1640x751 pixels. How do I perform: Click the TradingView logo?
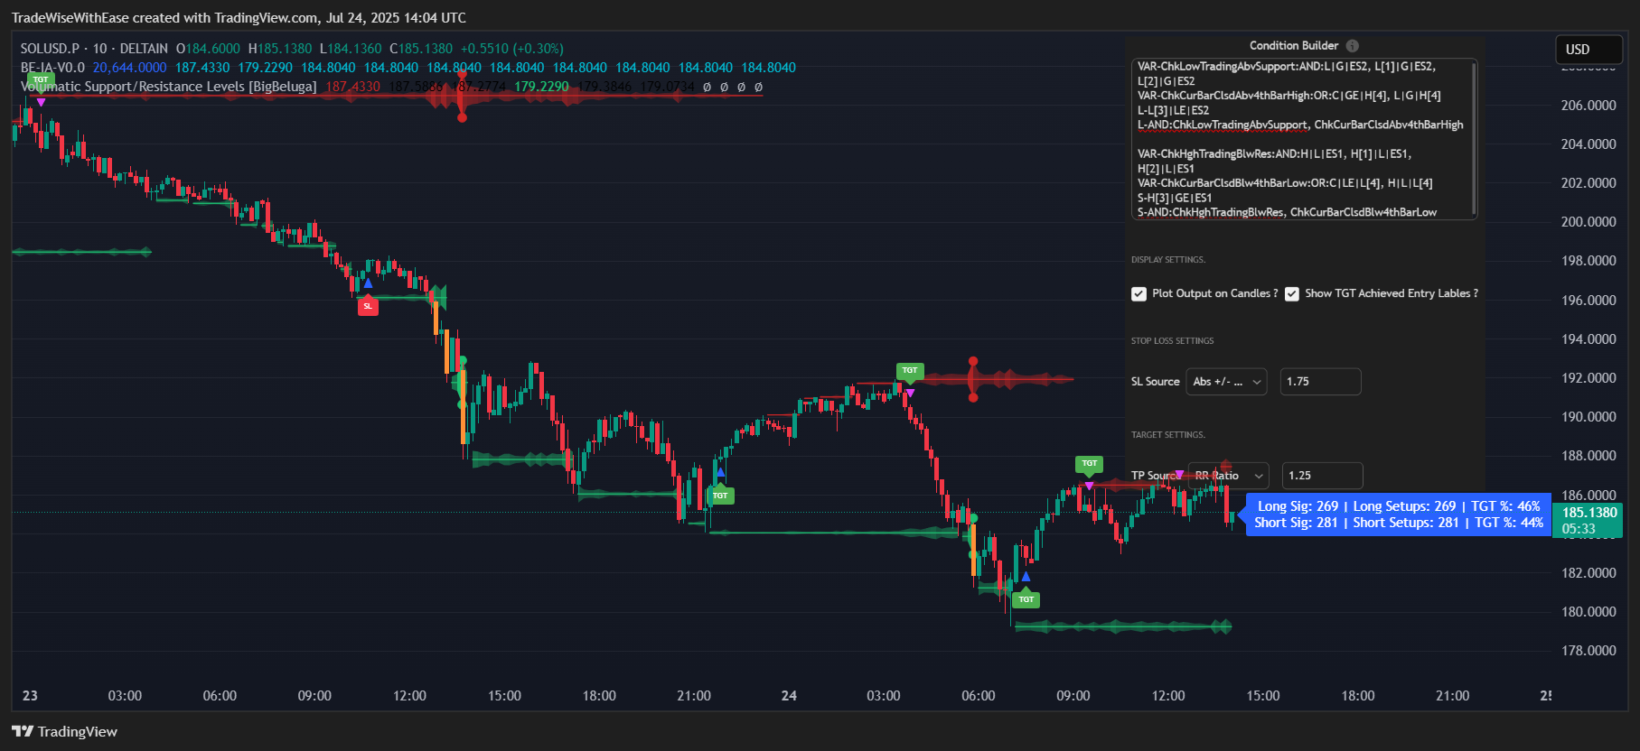[64, 731]
